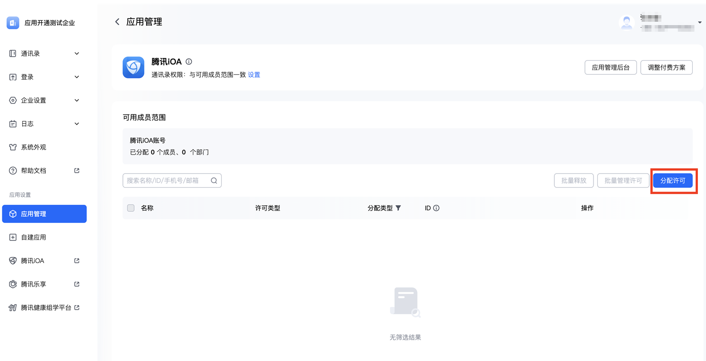The image size is (706, 361).
Task: Click the blue 分配许可 button
Action: (673, 181)
